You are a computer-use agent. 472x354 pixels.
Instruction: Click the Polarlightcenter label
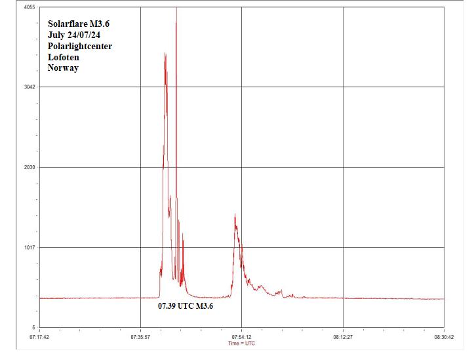80,47
